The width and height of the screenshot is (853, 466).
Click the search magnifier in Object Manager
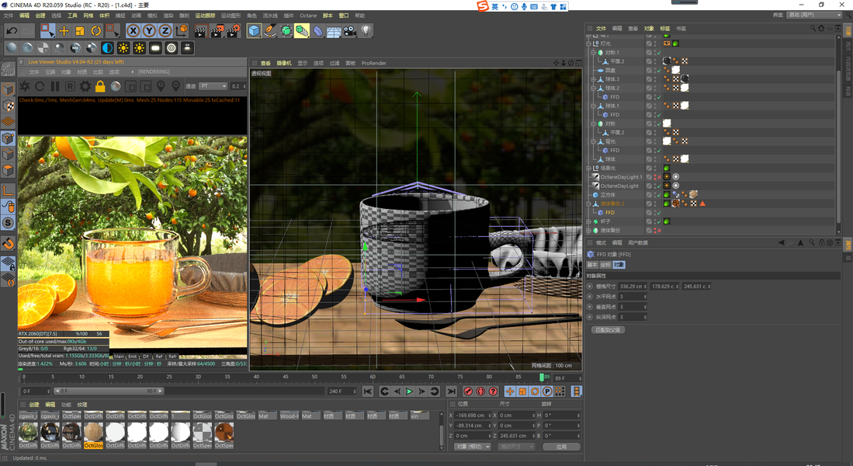point(813,28)
